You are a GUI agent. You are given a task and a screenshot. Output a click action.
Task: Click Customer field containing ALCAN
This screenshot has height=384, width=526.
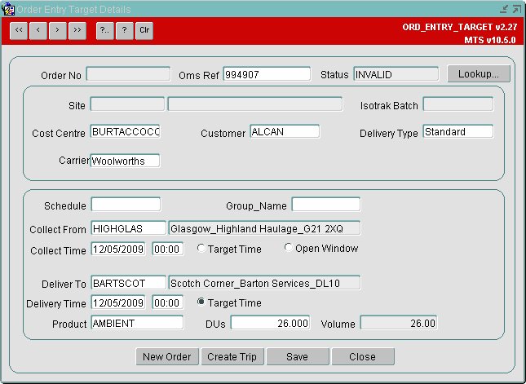pyautogui.click(x=285, y=131)
